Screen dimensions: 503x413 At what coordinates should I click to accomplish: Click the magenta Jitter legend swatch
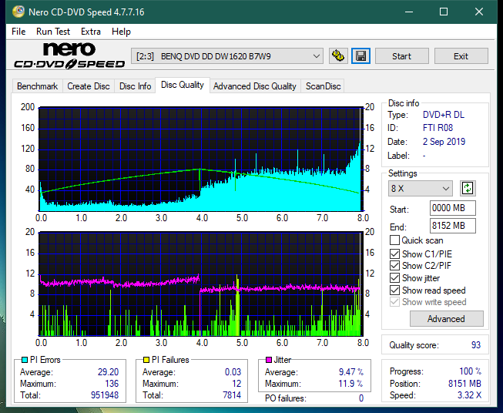coord(269,360)
